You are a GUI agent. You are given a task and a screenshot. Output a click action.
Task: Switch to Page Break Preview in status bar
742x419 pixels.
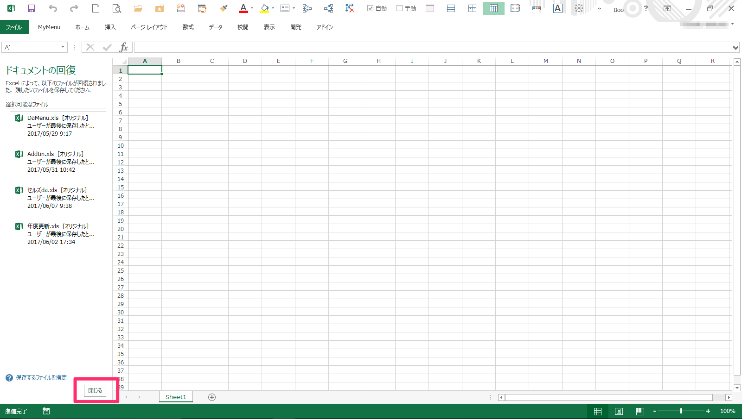(x=640, y=411)
